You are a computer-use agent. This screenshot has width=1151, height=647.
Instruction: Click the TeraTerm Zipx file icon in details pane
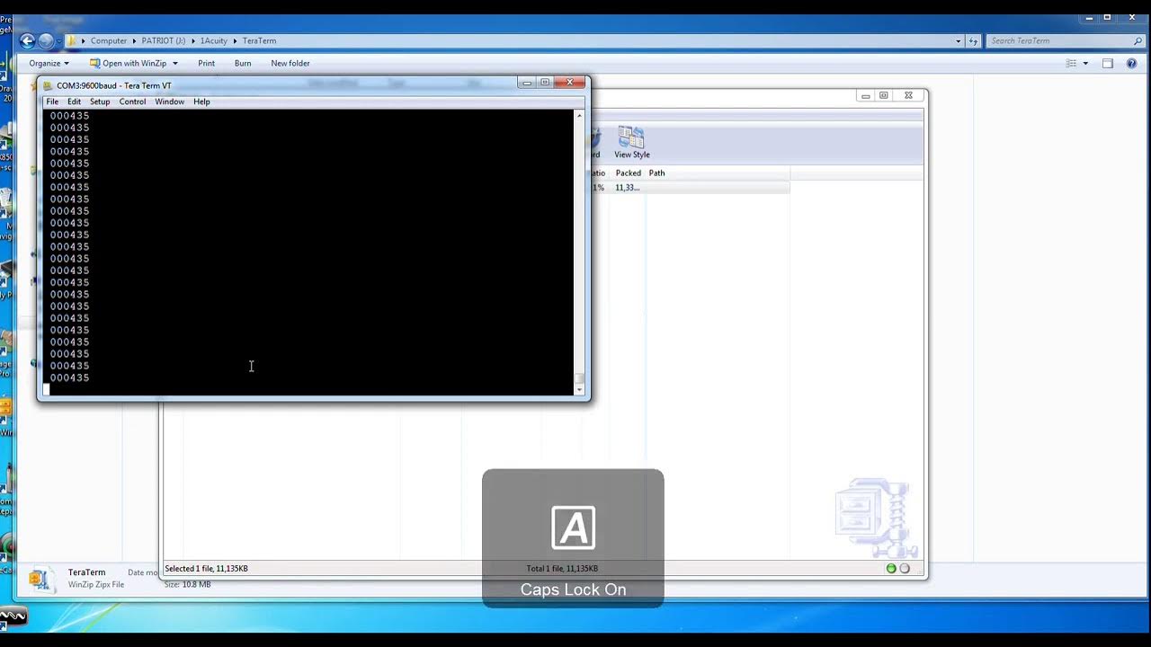click(40, 579)
